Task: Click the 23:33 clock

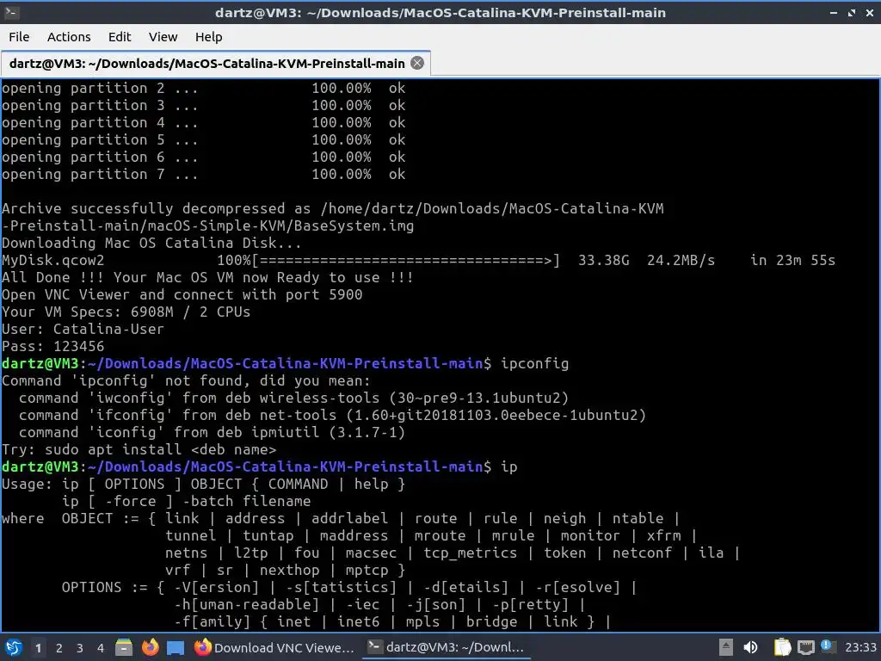Action: 860,647
